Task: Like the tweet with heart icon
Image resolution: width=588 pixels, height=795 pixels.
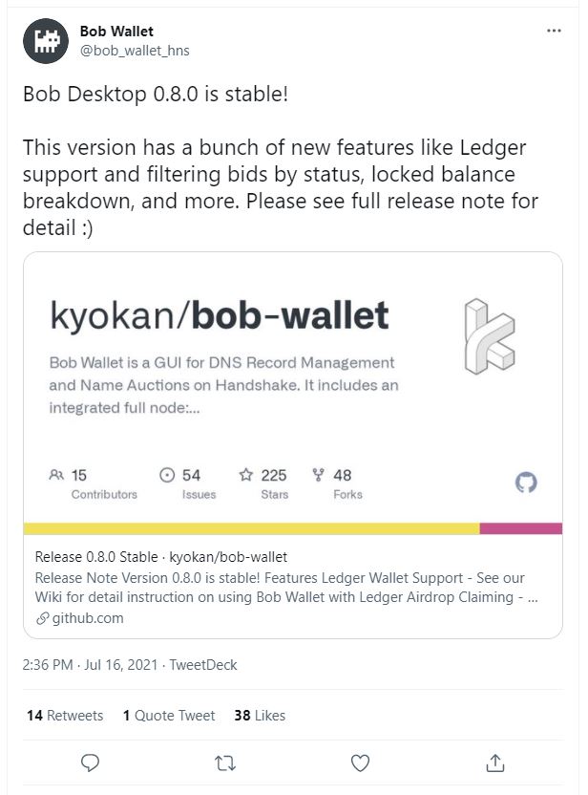Action: [360, 763]
